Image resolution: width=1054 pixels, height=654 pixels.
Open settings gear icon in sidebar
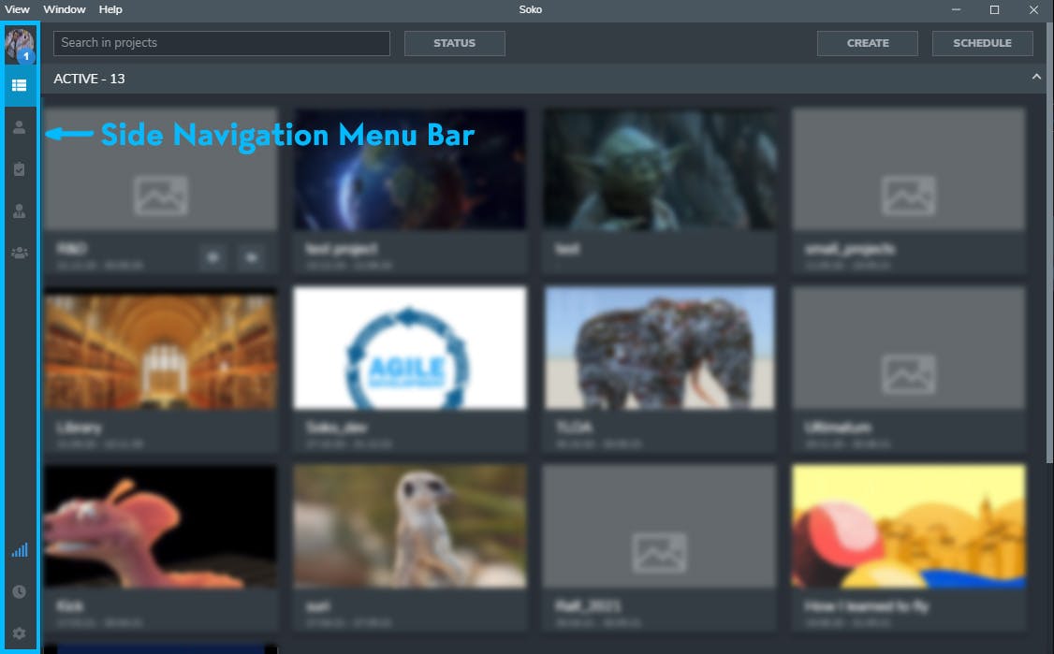tap(20, 633)
